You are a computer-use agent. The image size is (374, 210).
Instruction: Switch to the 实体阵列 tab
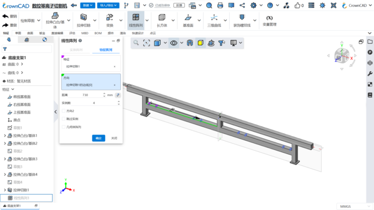(x=76, y=50)
